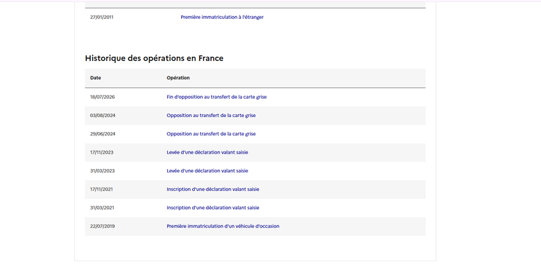Viewport: 541px width, 268px height.
Task: Open the opposition entry dated 03/08/2024
Action: coord(211,115)
